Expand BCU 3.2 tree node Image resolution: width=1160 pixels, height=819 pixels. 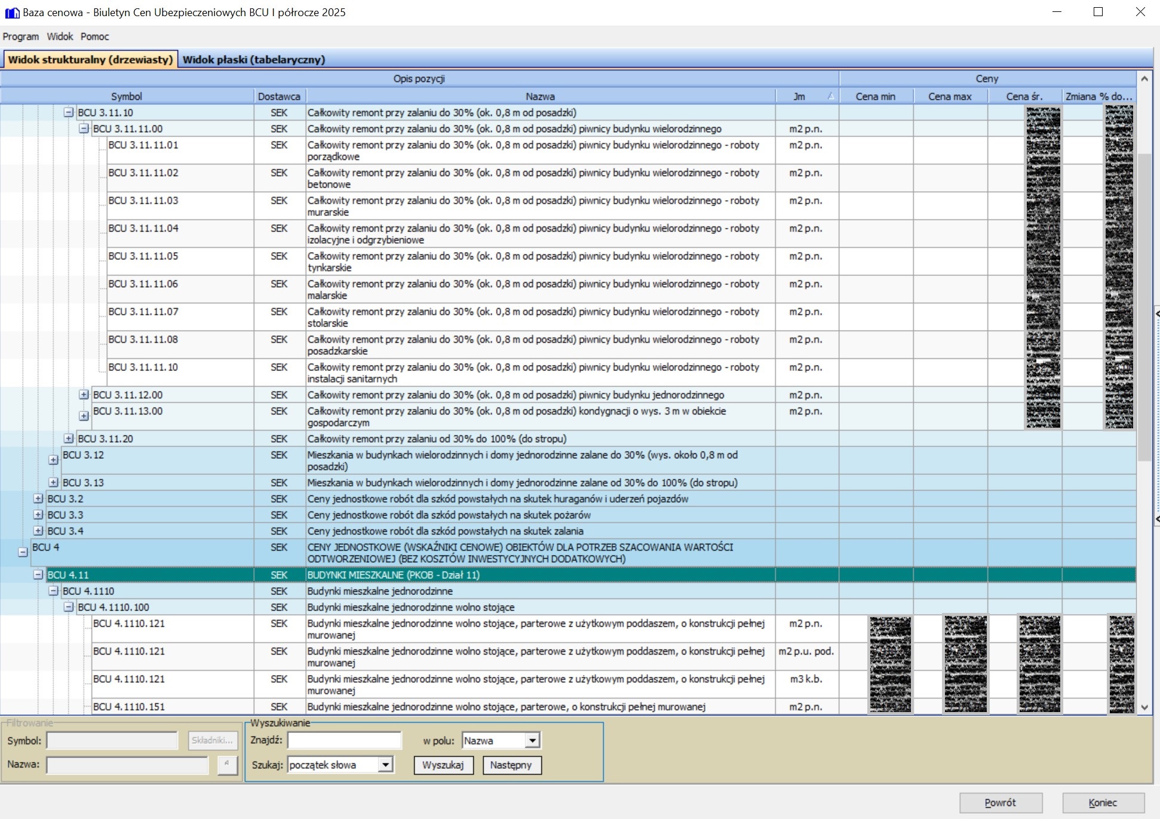tap(38, 498)
